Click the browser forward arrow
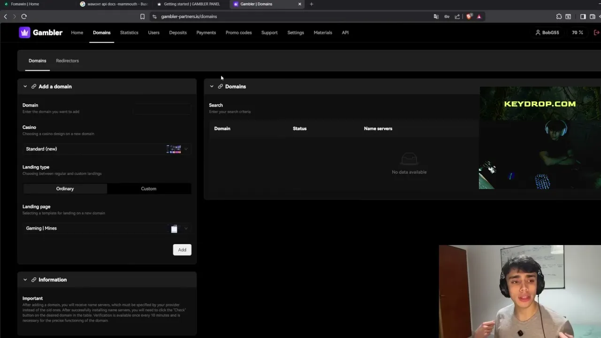 tap(15, 16)
